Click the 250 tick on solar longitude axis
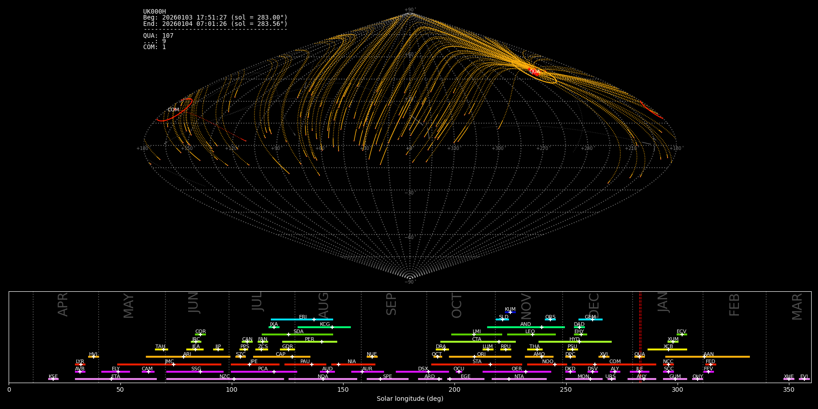The height and width of the screenshot is (409, 818). tap(566, 389)
